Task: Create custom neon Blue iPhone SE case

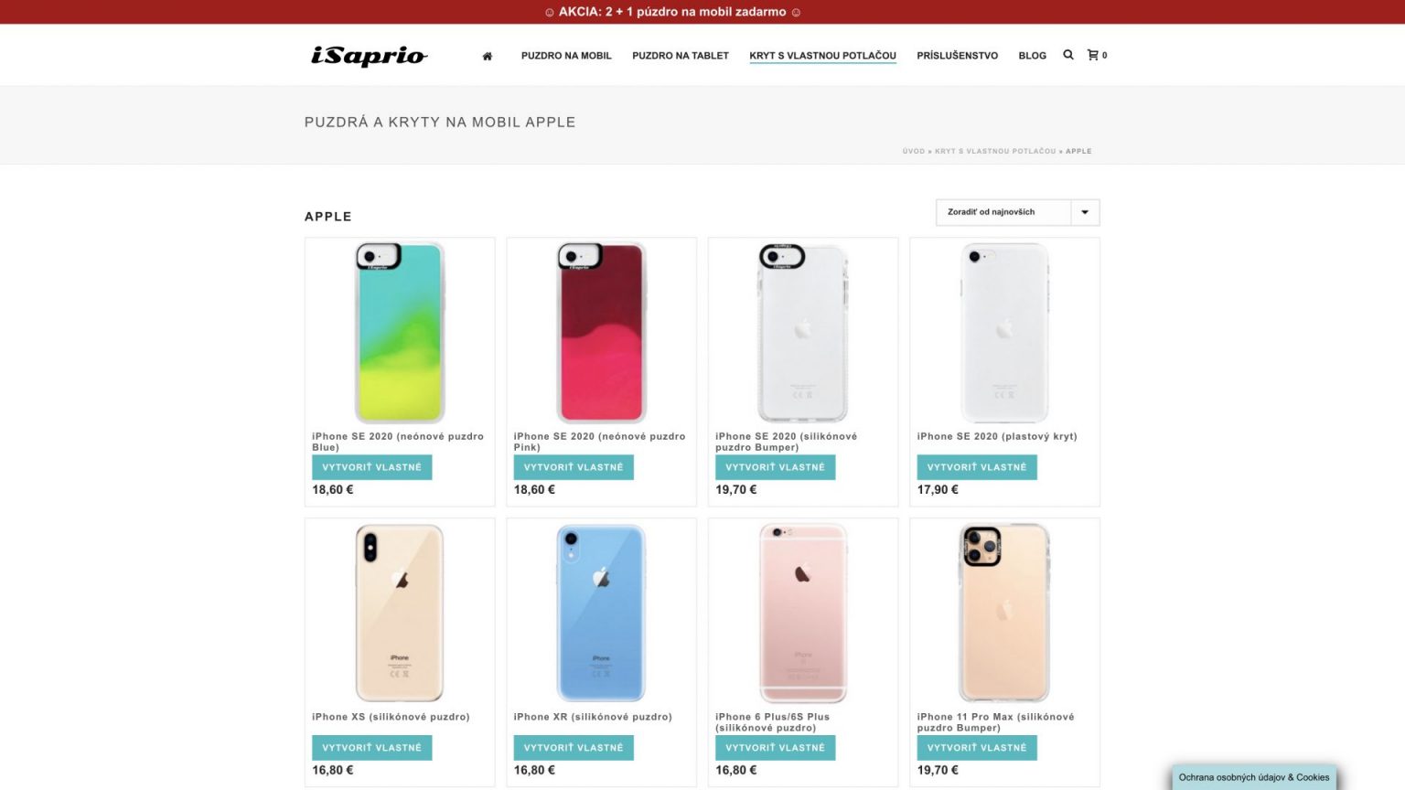Action: (371, 467)
